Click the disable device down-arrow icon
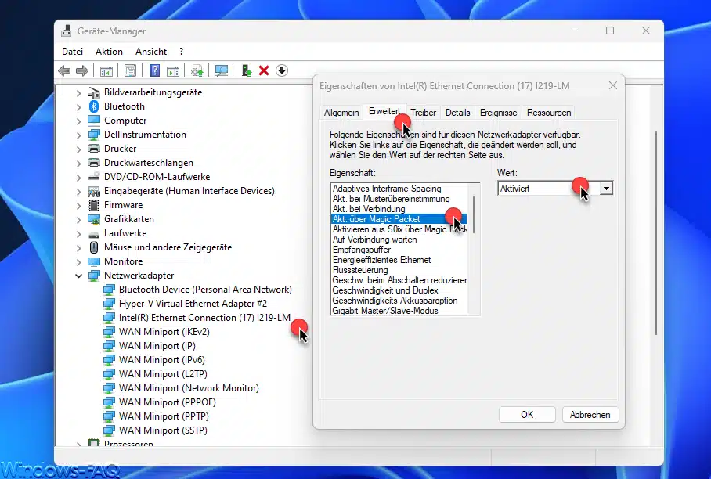This screenshot has width=711, height=479. 282,70
